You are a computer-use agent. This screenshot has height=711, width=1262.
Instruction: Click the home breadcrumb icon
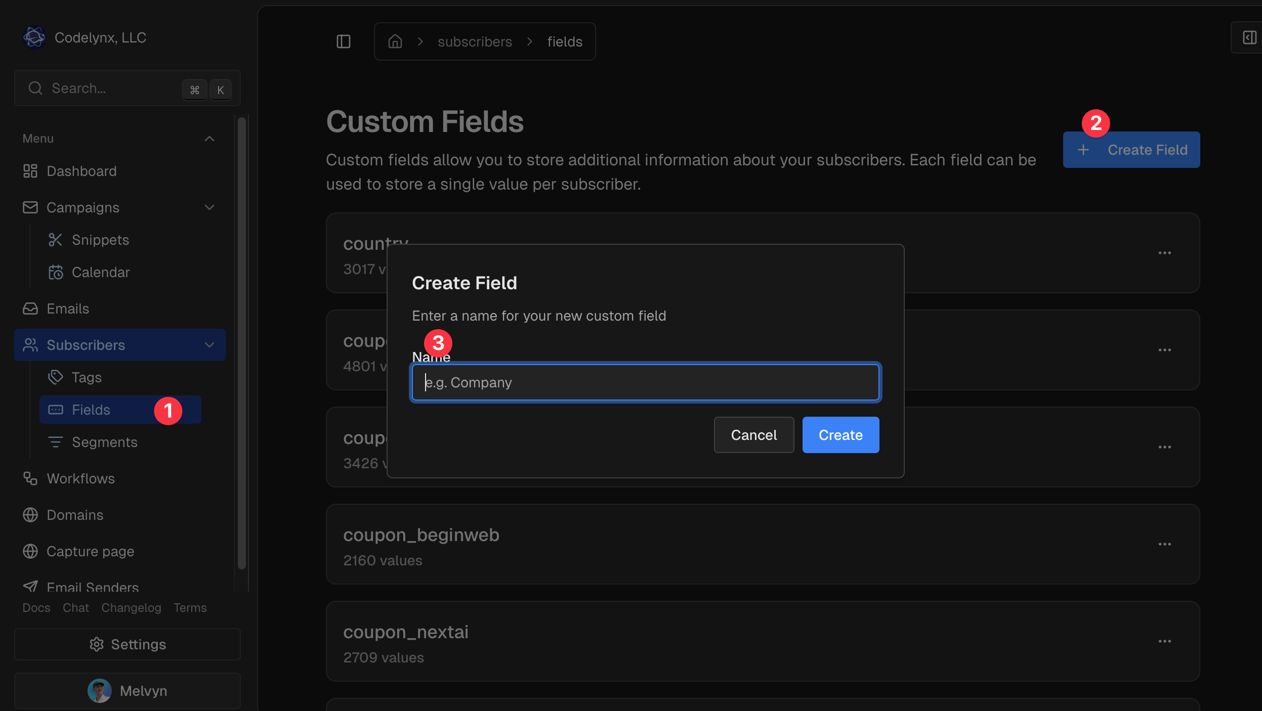pyautogui.click(x=395, y=41)
